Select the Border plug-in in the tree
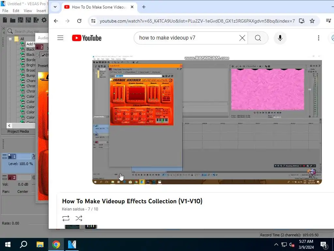334x251 pixels. point(28,60)
